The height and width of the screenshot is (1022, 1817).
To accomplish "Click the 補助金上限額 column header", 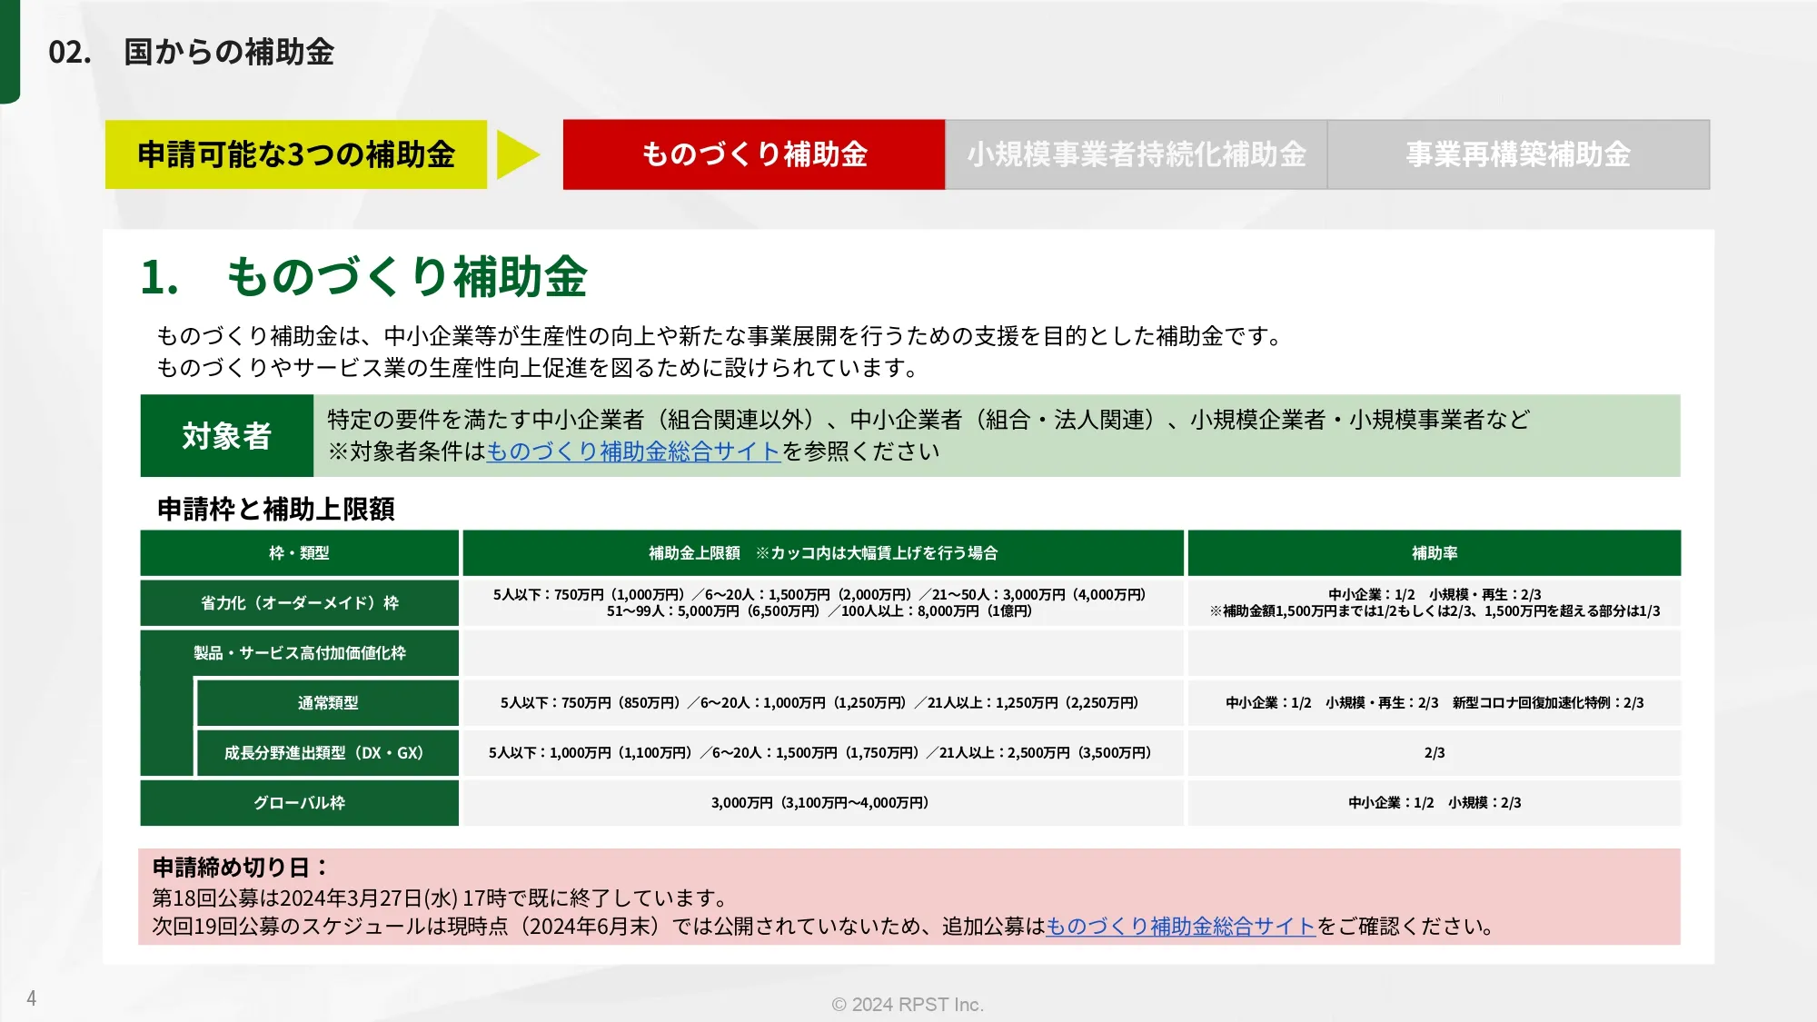I will 822,553.
